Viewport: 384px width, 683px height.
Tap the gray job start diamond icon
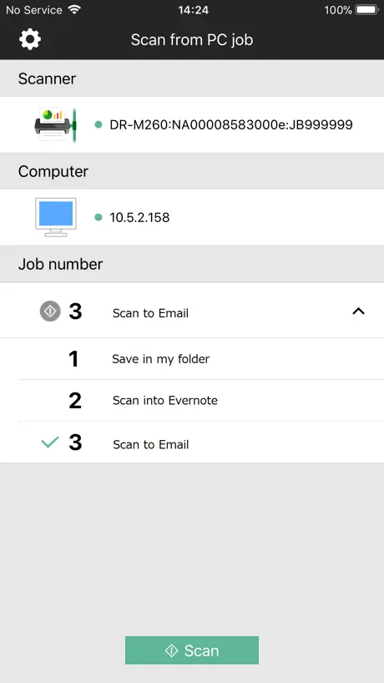pos(50,311)
